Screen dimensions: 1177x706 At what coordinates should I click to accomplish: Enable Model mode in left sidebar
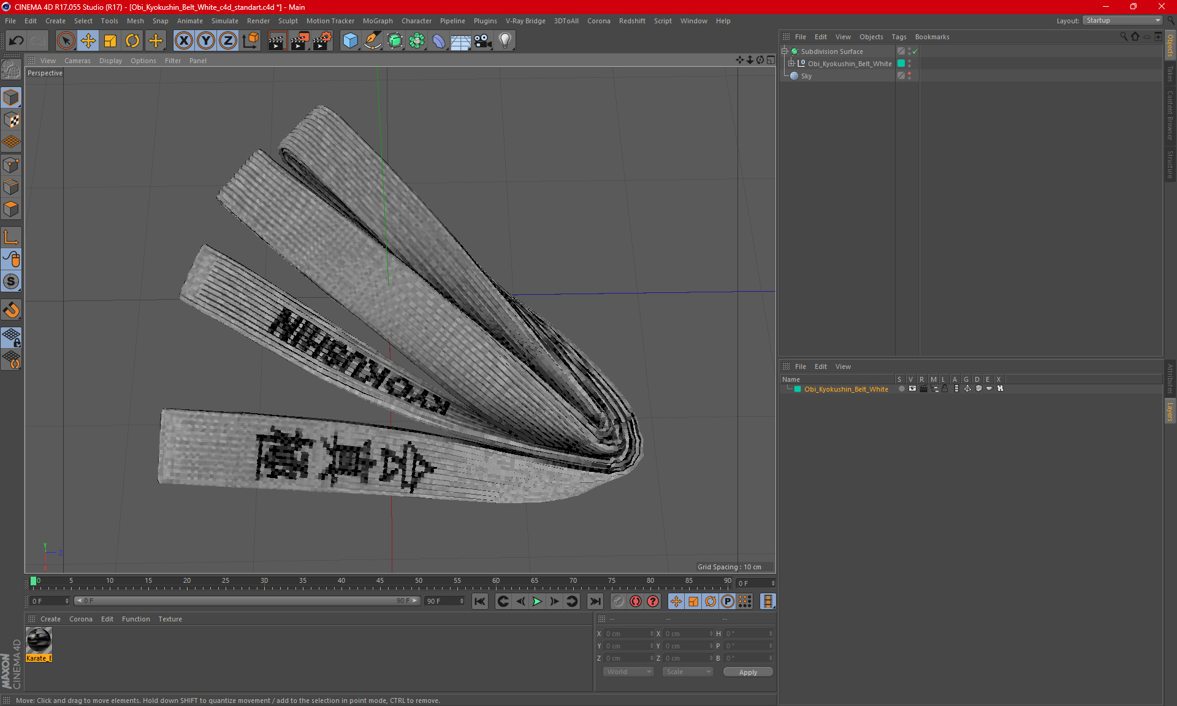point(11,97)
